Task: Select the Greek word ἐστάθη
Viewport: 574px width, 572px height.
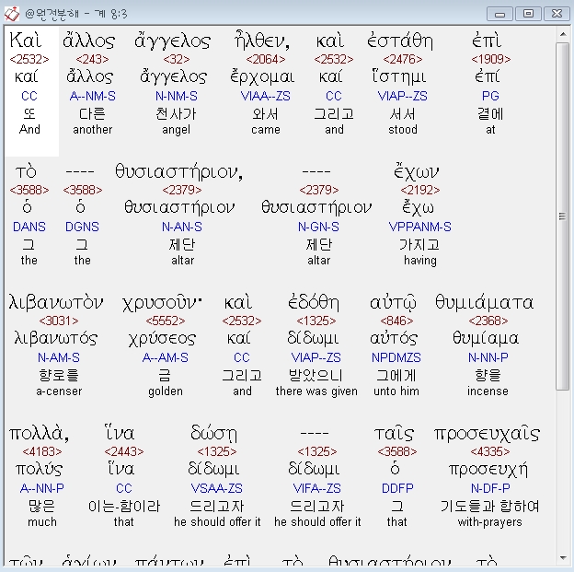Action: (400, 41)
